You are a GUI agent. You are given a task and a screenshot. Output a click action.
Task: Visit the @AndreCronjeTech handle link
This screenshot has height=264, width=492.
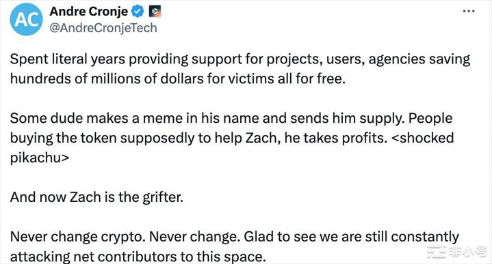click(x=103, y=28)
